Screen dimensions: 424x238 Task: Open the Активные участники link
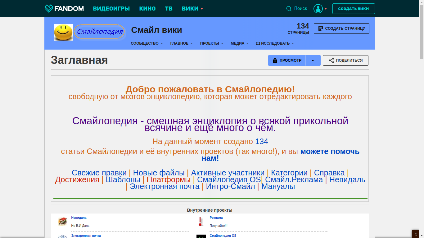[228, 173]
